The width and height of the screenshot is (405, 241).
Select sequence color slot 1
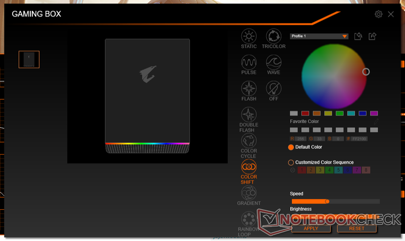[302, 170]
